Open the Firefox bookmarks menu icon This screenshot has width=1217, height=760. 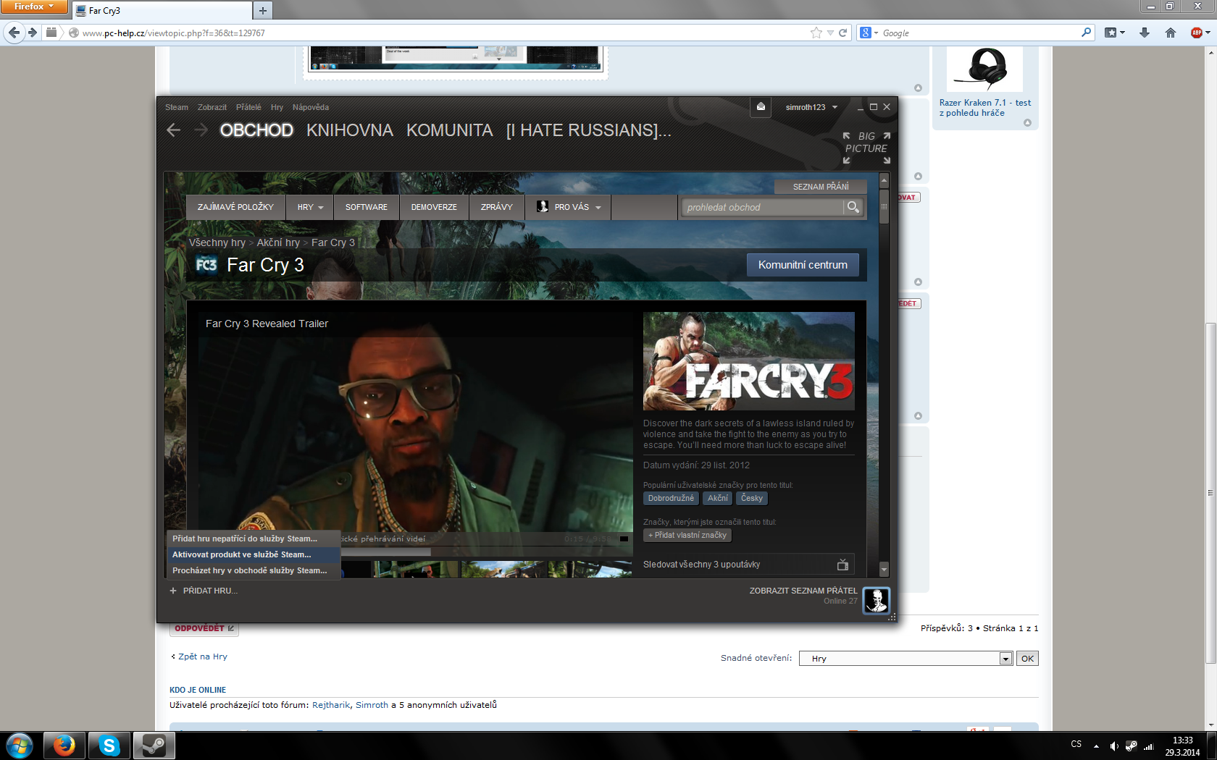click(1115, 33)
